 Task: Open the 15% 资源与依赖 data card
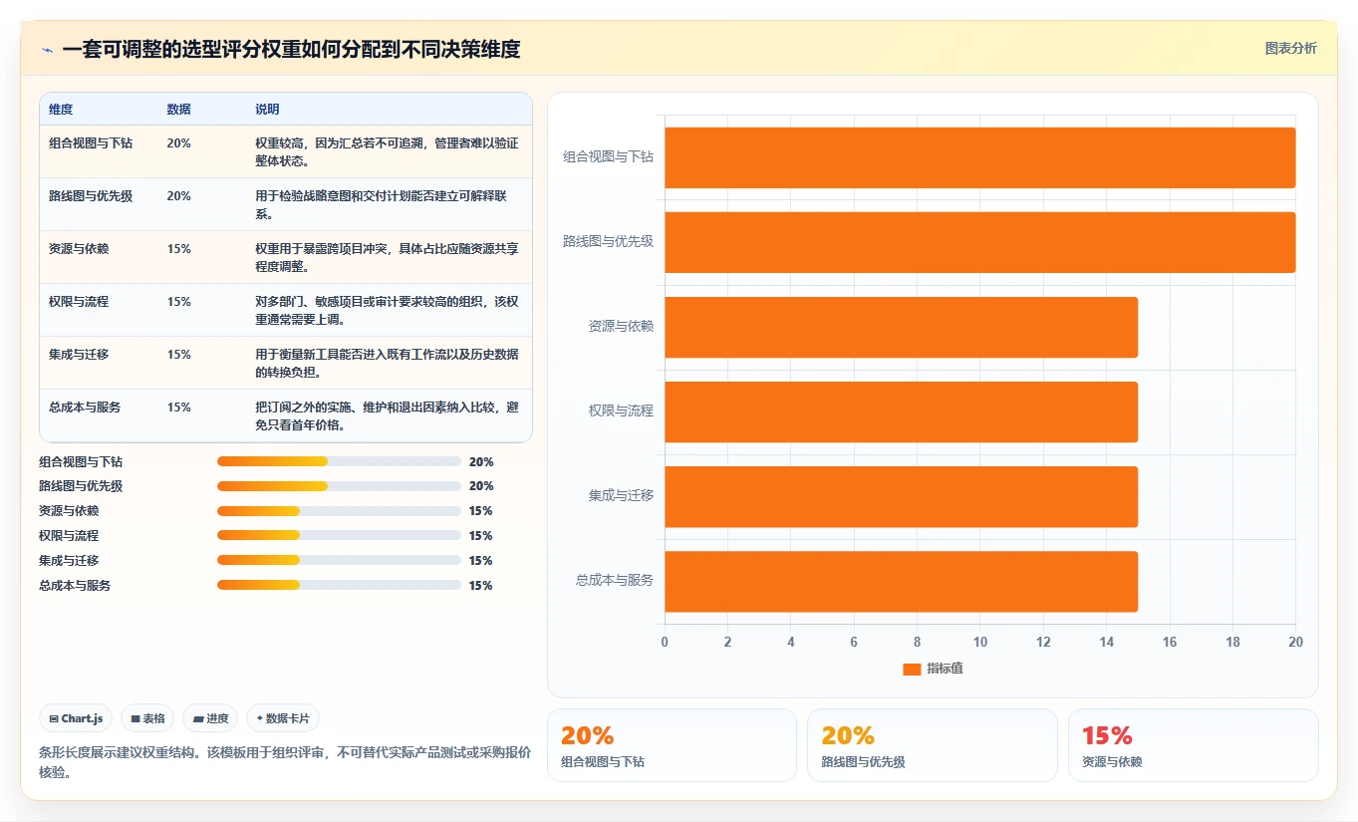(x=1194, y=745)
